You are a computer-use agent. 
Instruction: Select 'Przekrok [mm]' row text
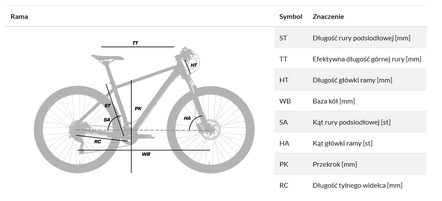point(335,164)
